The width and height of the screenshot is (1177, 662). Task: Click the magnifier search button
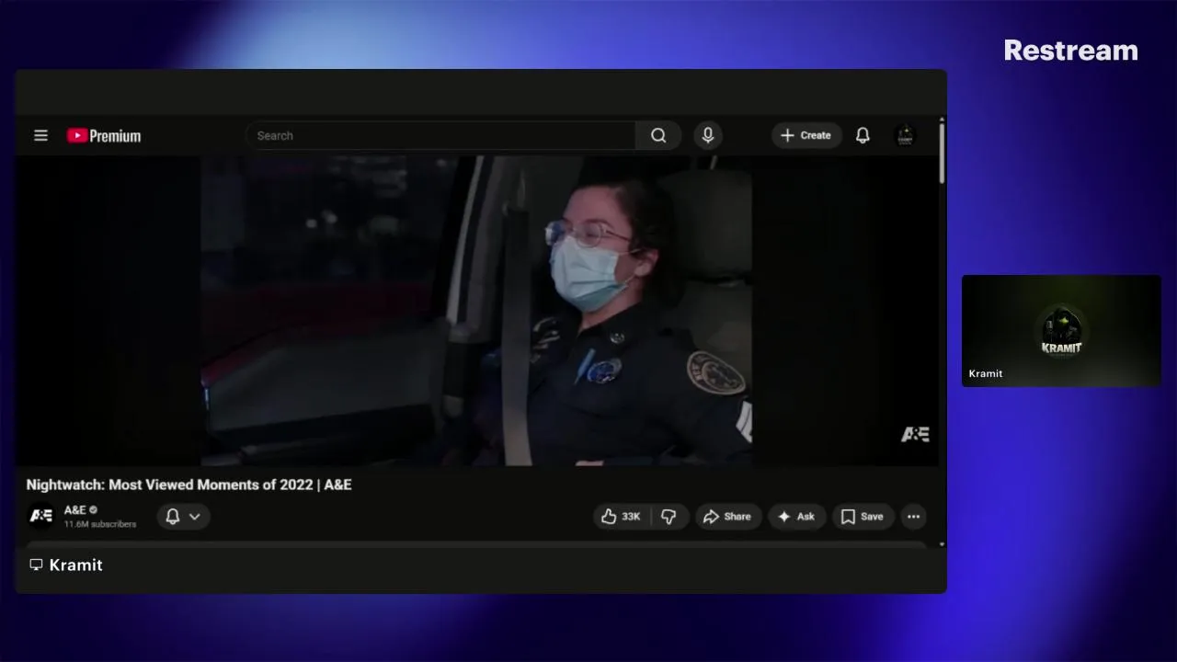point(658,135)
